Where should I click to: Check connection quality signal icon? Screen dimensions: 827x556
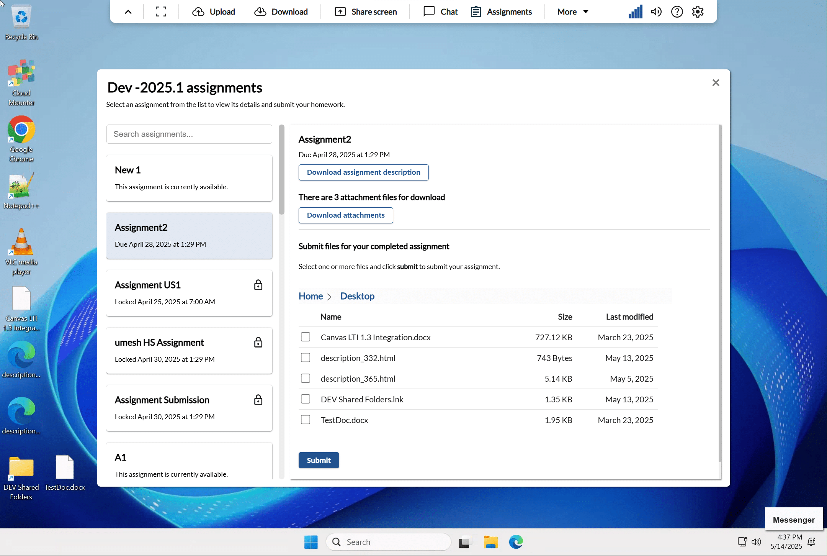(x=635, y=11)
